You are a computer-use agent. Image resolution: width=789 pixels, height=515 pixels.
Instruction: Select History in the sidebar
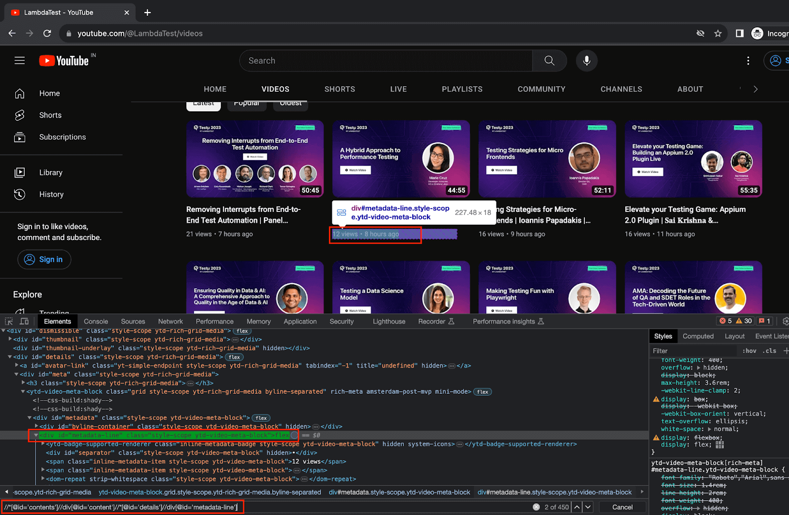(51, 194)
